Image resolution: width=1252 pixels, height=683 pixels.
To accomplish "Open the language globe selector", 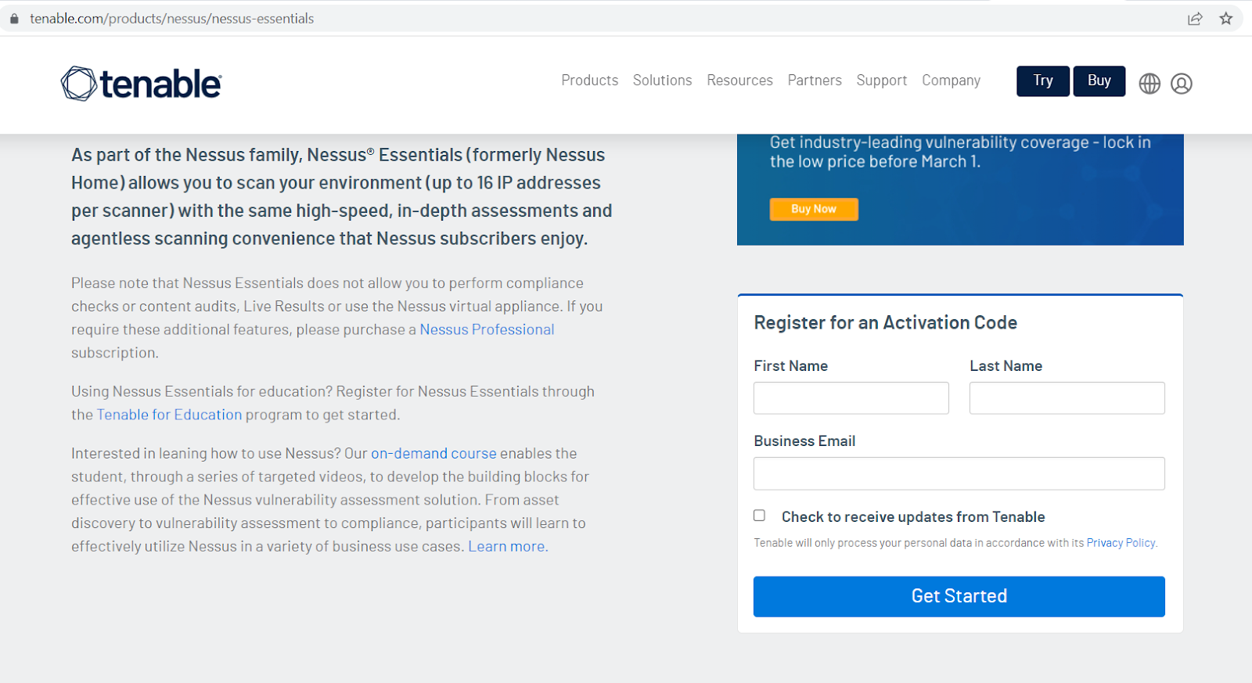I will pyautogui.click(x=1149, y=84).
